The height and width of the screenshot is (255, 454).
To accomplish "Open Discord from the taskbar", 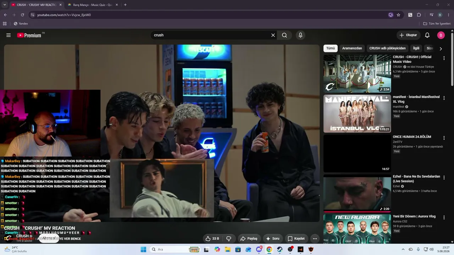I will tap(259, 249).
